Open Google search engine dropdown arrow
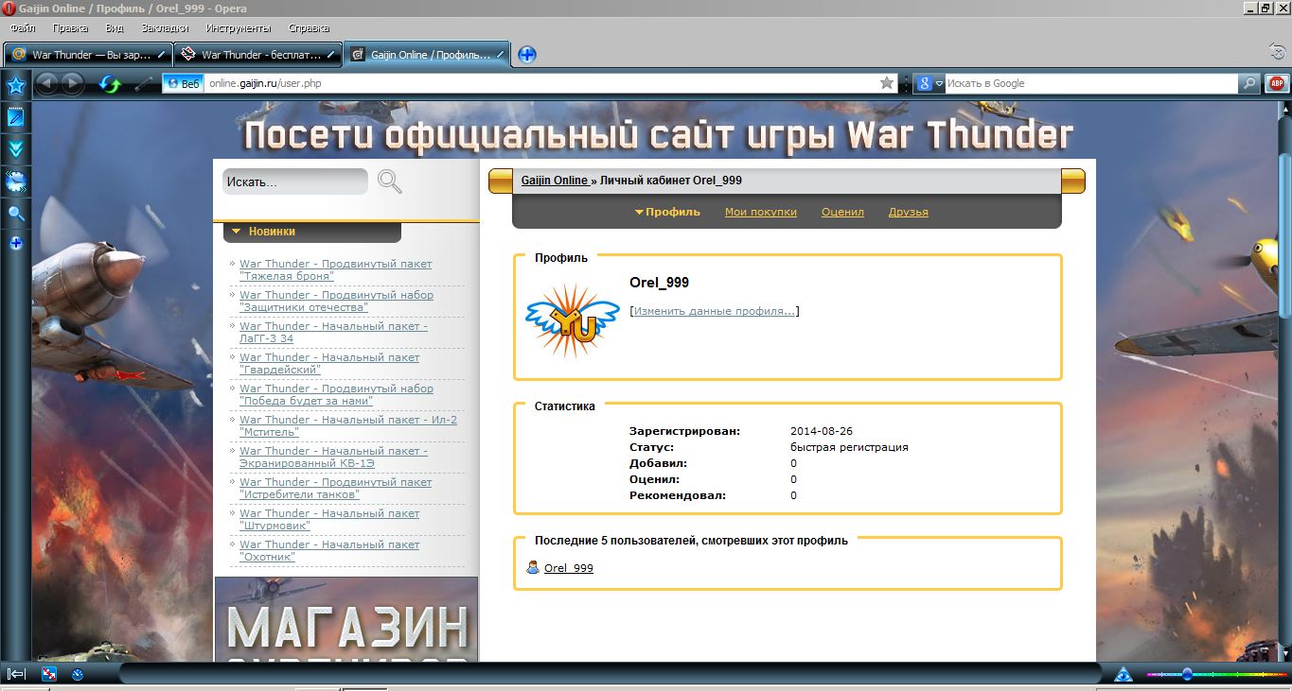The image size is (1292, 691). 940,83
